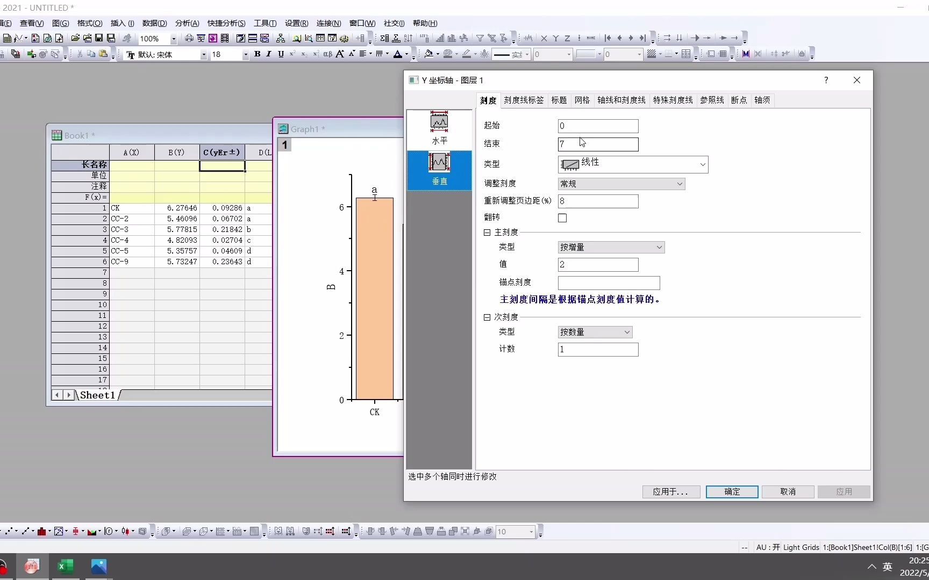Open major tick type (按增量) dropdown

[x=611, y=247]
